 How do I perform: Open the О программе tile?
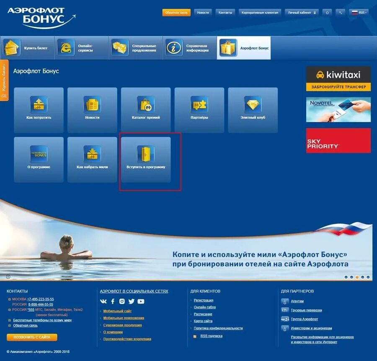click(39, 160)
